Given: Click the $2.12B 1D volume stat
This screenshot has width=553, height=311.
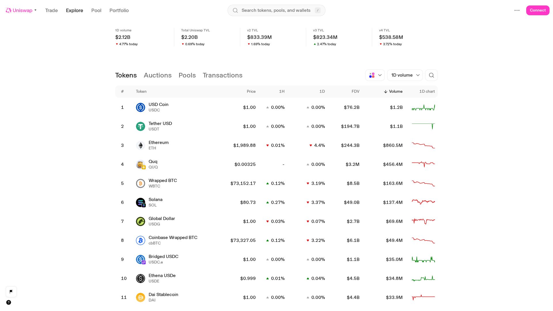Looking at the screenshot, I should click(123, 37).
